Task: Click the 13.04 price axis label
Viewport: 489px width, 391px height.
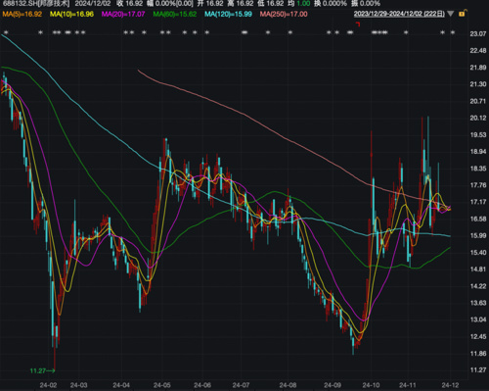Action: pyautogui.click(x=478, y=319)
